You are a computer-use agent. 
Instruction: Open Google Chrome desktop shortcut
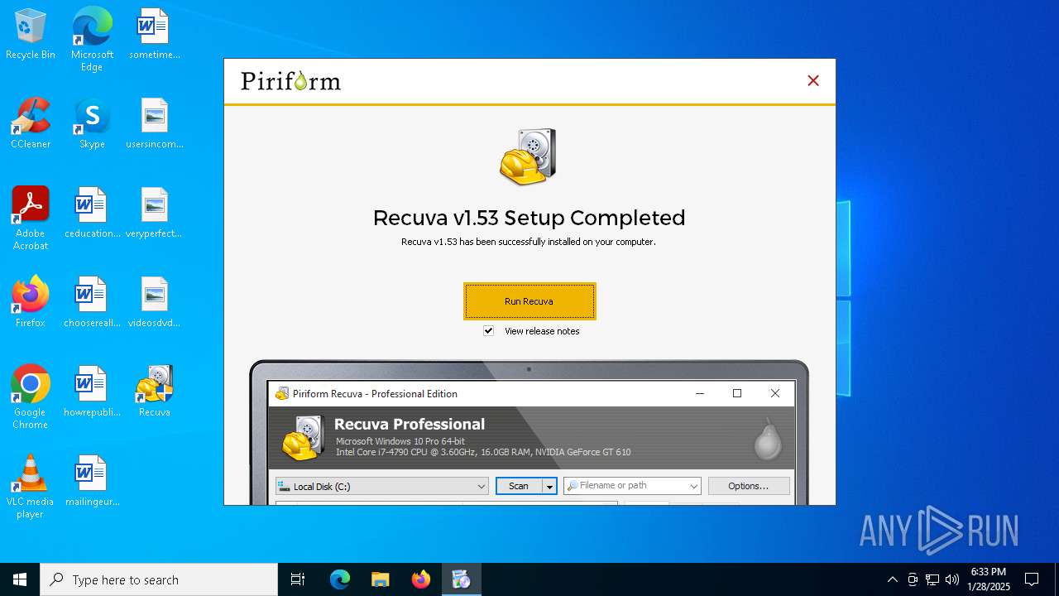(x=31, y=397)
